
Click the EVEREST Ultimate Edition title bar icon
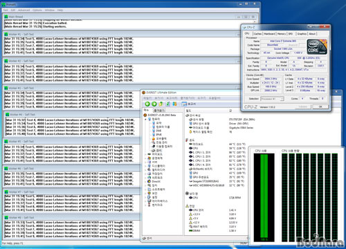tap(144, 93)
